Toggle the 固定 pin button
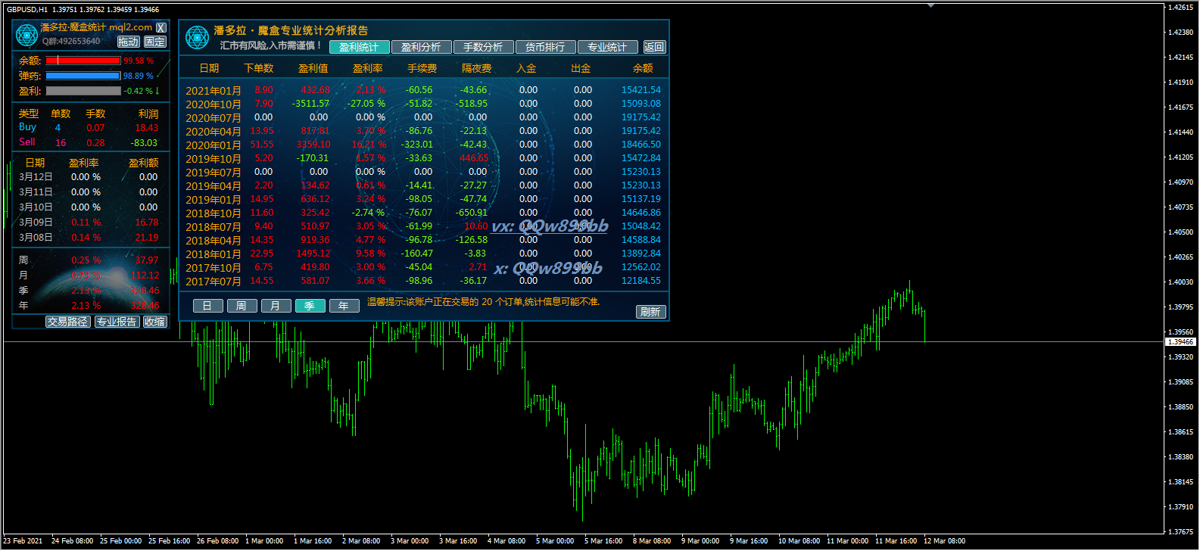 [154, 42]
